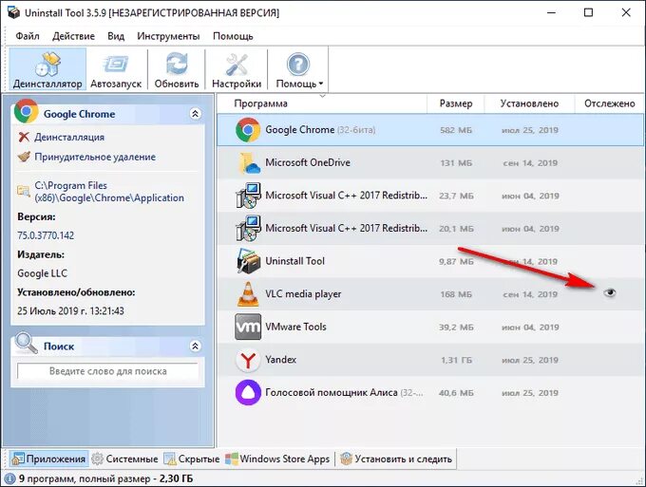The image size is (646, 487).
Task: Click the folder icon beside install path
Action: click(x=24, y=192)
